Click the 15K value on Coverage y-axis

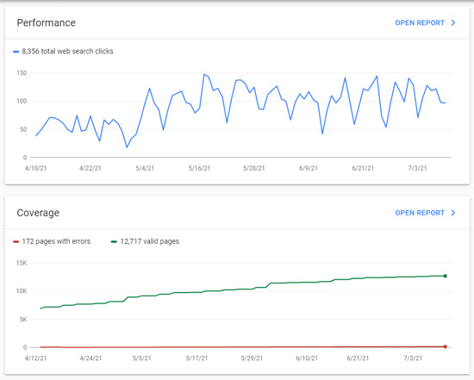[x=22, y=263]
